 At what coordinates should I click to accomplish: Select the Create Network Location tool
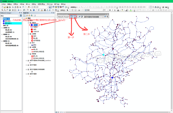point(75,17)
